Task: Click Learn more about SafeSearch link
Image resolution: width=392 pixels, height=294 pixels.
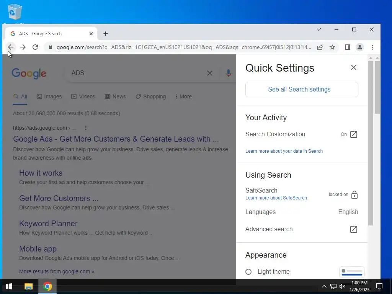Action: (276, 198)
